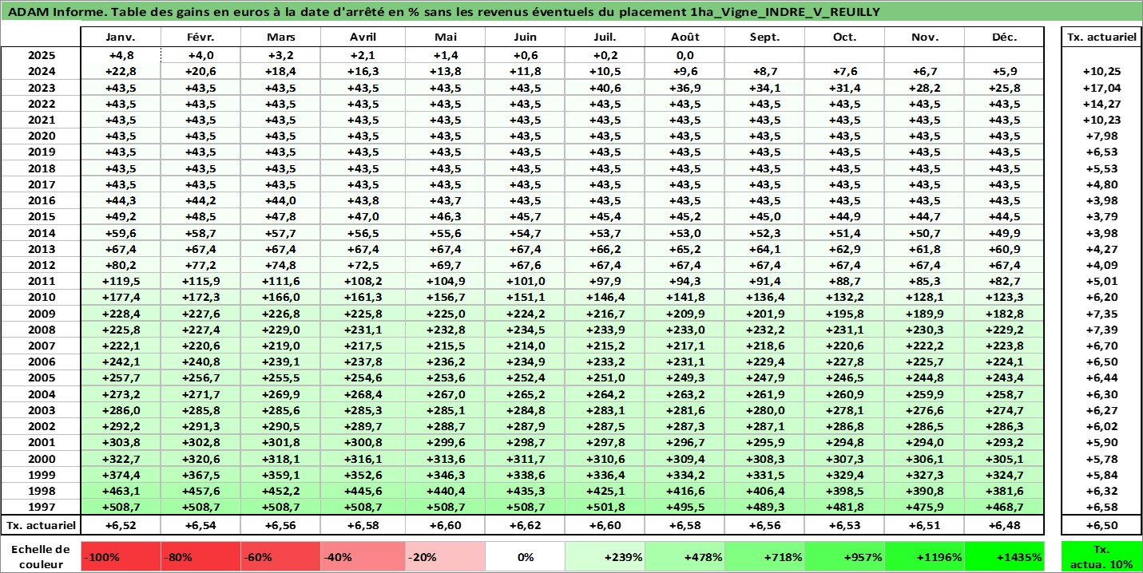The image size is (1143, 573).
Task: Click the red -100% color scale swatch
Action: [x=121, y=557]
